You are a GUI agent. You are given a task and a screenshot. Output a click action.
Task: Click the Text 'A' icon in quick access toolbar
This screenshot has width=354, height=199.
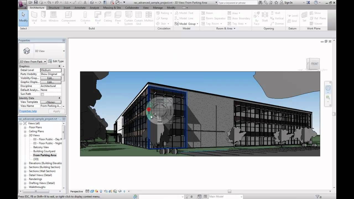[x=85, y=2]
